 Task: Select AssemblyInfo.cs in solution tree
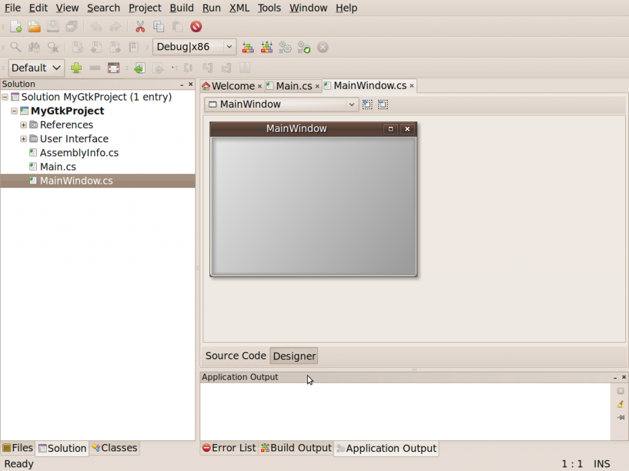coord(79,153)
